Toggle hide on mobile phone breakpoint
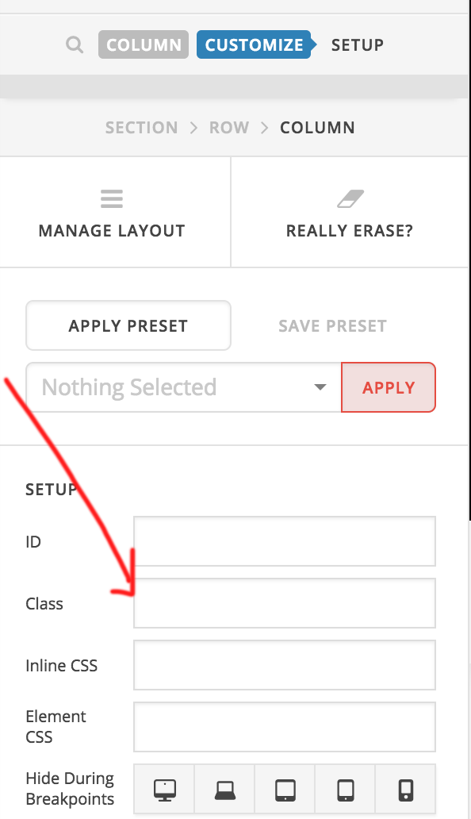The width and height of the screenshot is (471, 819). pos(405,790)
